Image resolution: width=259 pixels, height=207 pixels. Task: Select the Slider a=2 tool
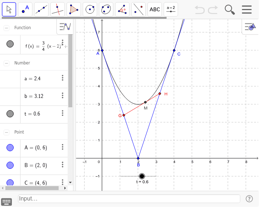(171, 9)
